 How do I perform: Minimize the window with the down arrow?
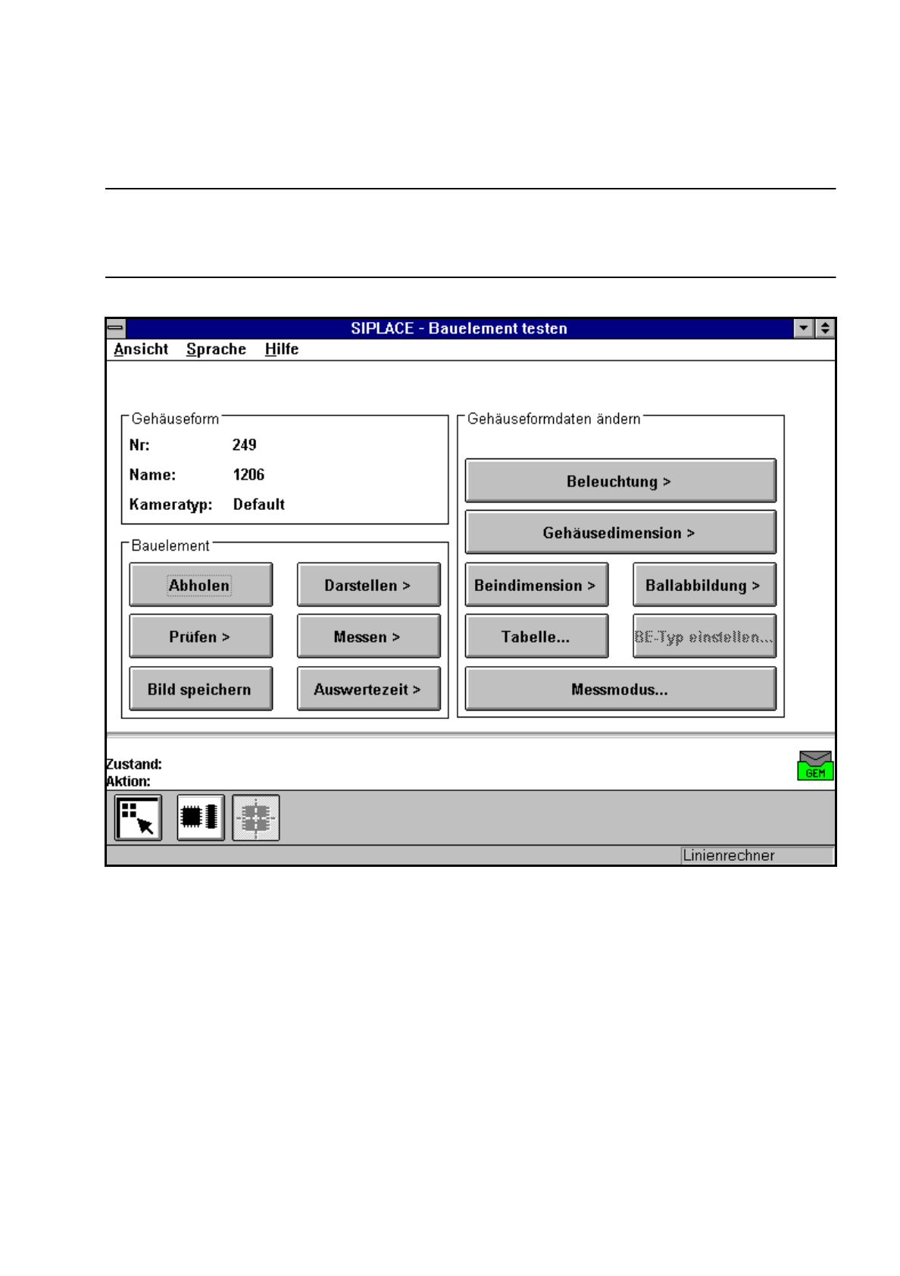(804, 328)
